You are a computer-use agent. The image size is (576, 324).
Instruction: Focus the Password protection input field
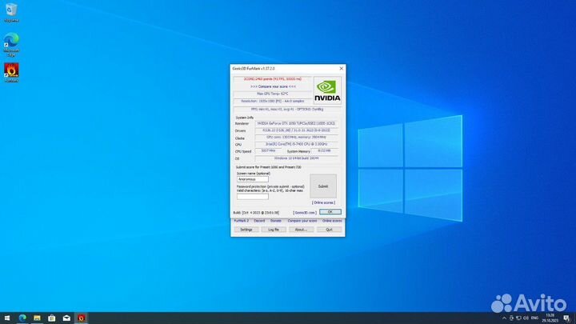[252, 197]
